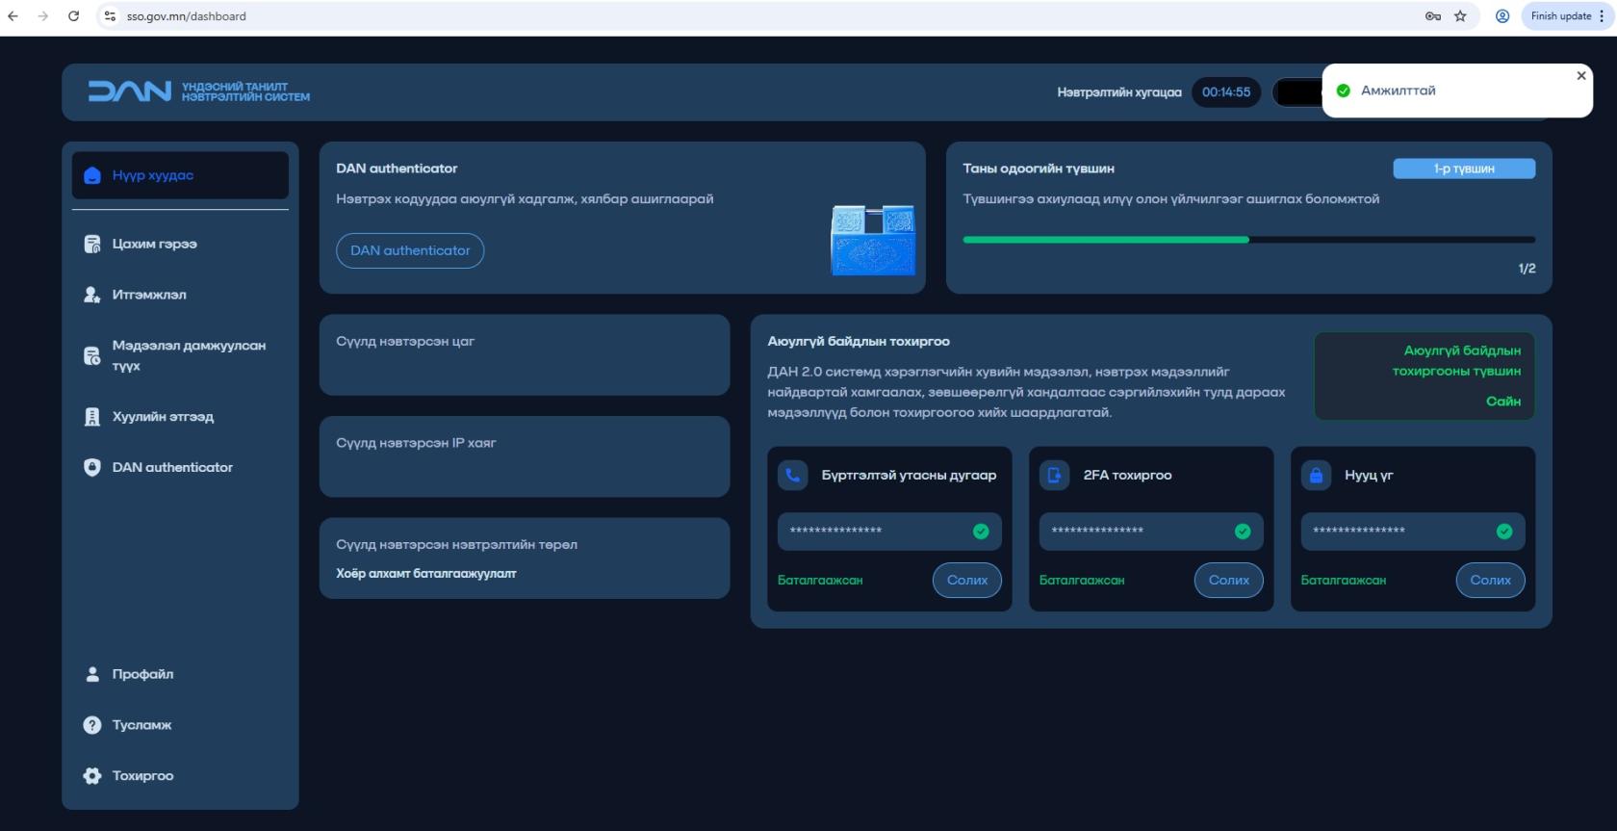Click the Хоёр алхамт баталгаажуулалт text
Image resolution: width=1617 pixels, height=831 pixels.
[x=426, y=574]
